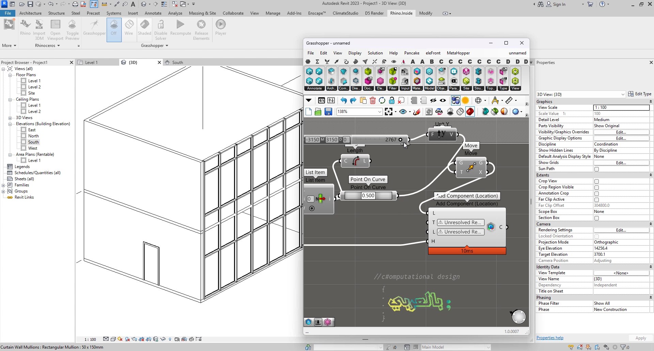Click the open file folder icon in Grasshopper
The width and height of the screenshot is (654, 351).
coord(318,112)
